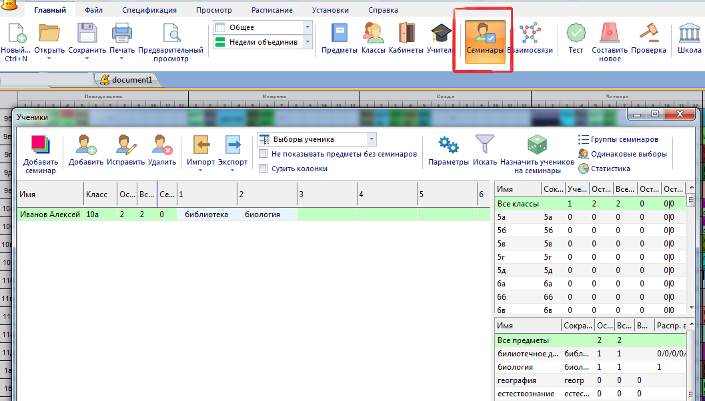
Task: Open Параметры gears icon
Action: point(448,145)
